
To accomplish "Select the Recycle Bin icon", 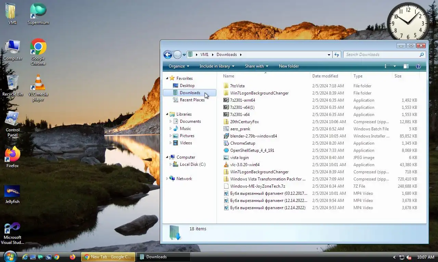I will 13,86.
